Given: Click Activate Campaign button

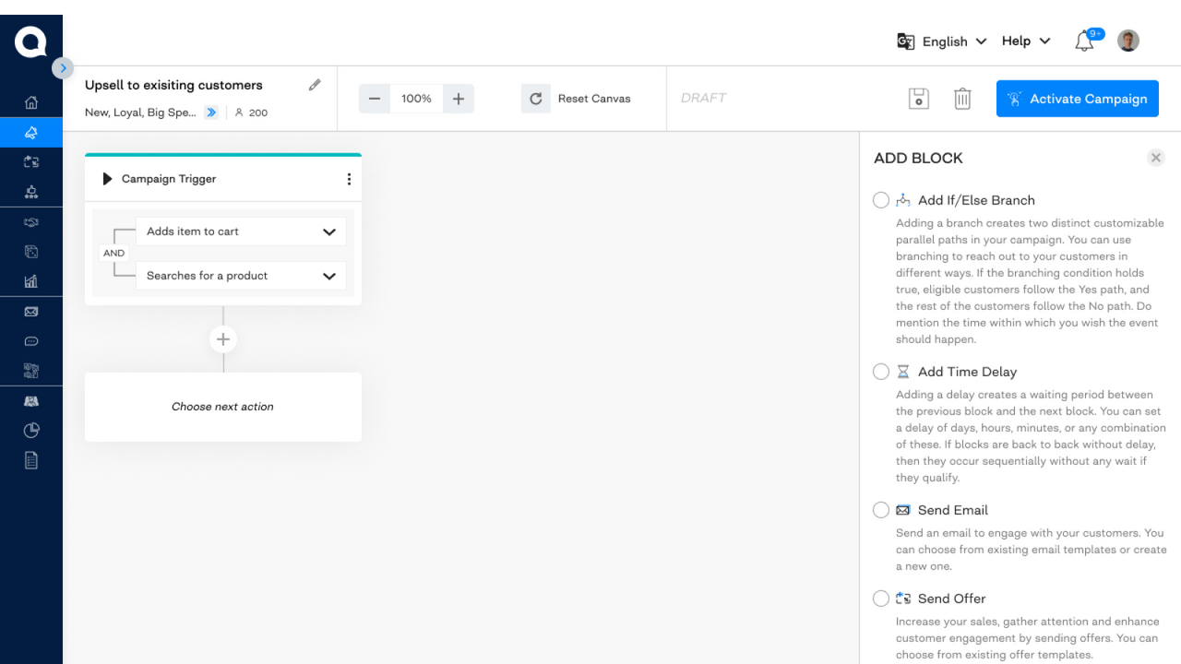Looking at the screenshot, I should 1078,99.
